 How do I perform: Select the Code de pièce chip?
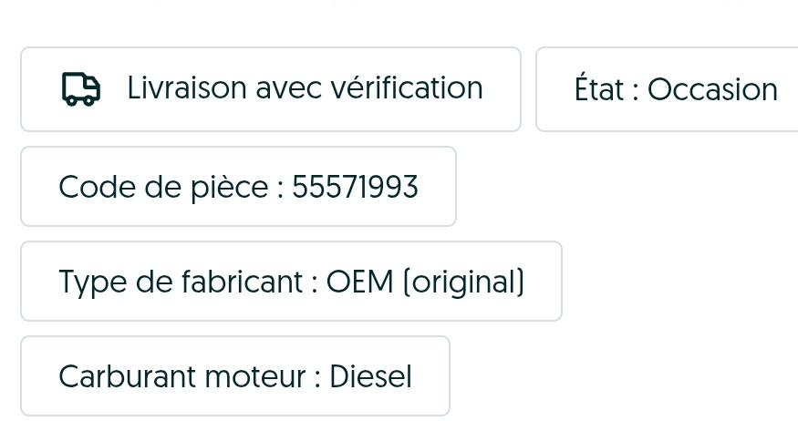coord(238,186)
